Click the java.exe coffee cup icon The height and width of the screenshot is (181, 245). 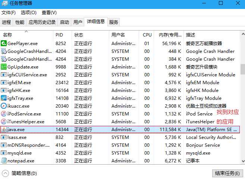(x=4, y=129)
